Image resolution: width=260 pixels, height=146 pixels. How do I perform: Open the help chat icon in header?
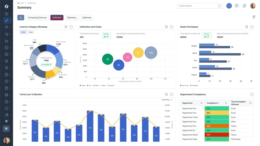click(237, 6)
